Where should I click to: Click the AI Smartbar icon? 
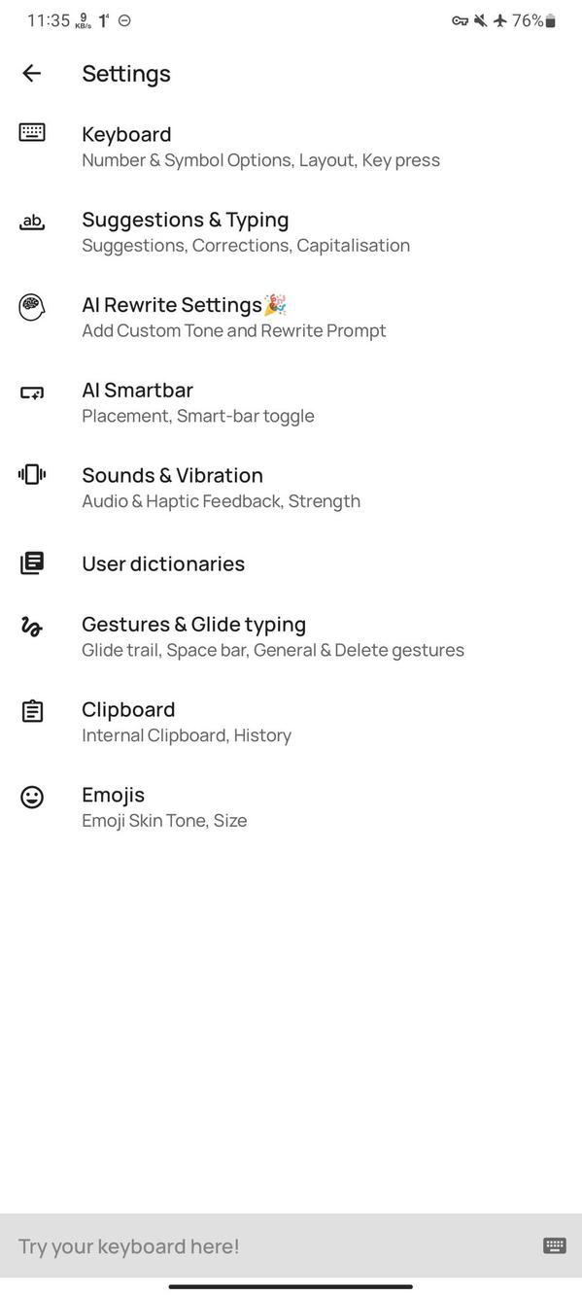[x=32, y=391]
